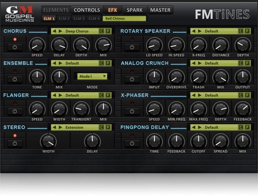Select the ELM 3 element button
The width and height of the screenshot is (258, 196).
(79, 19)
